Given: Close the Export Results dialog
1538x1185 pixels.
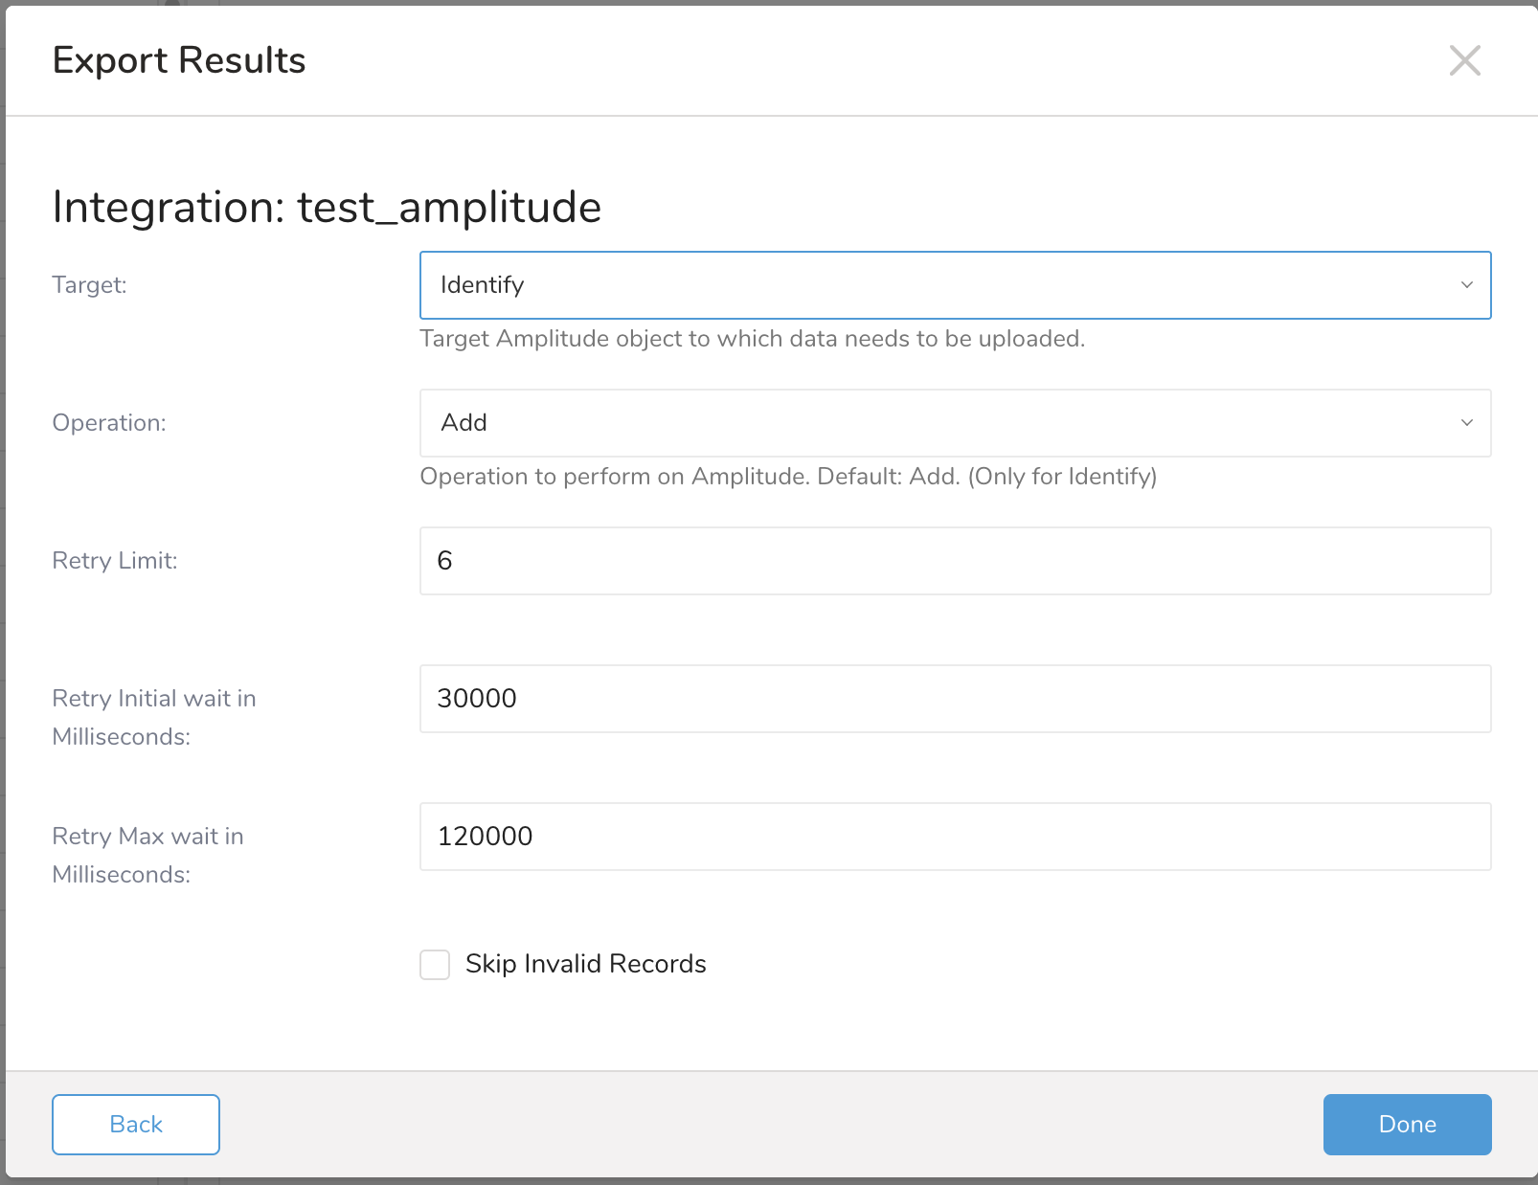Looking at the screenshot, I should click(x=1464, y=60).
